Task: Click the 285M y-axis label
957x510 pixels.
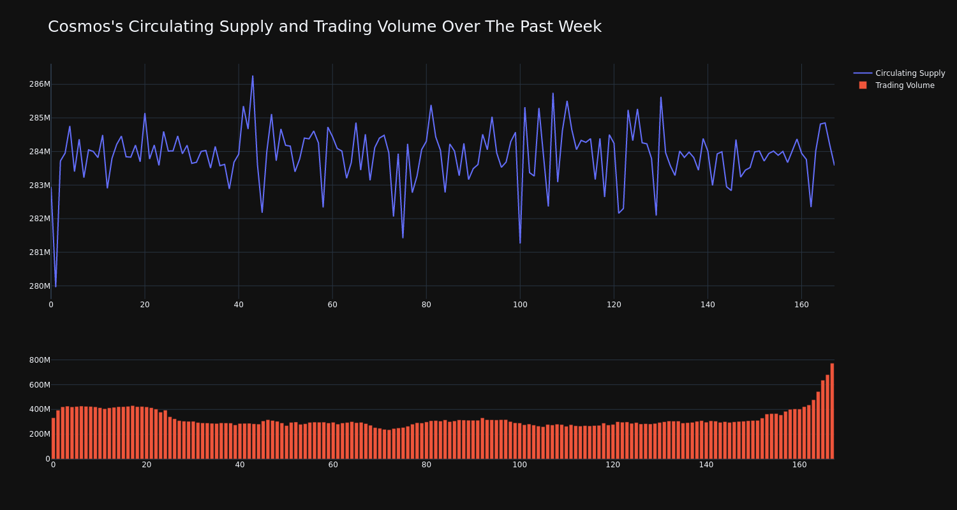Action: pos(40,118)
